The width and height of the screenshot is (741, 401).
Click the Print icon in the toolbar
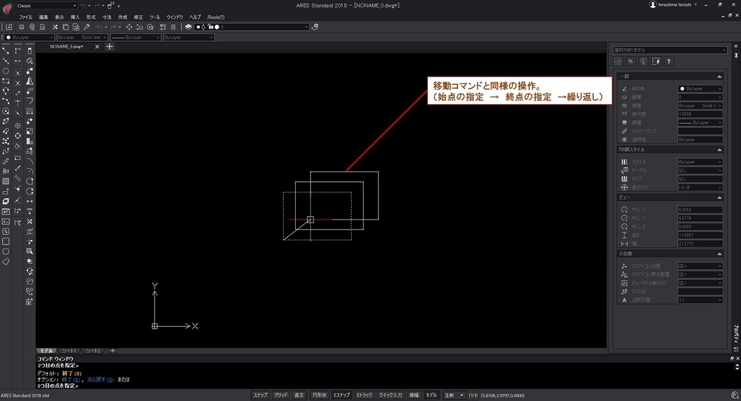point(22,27)
